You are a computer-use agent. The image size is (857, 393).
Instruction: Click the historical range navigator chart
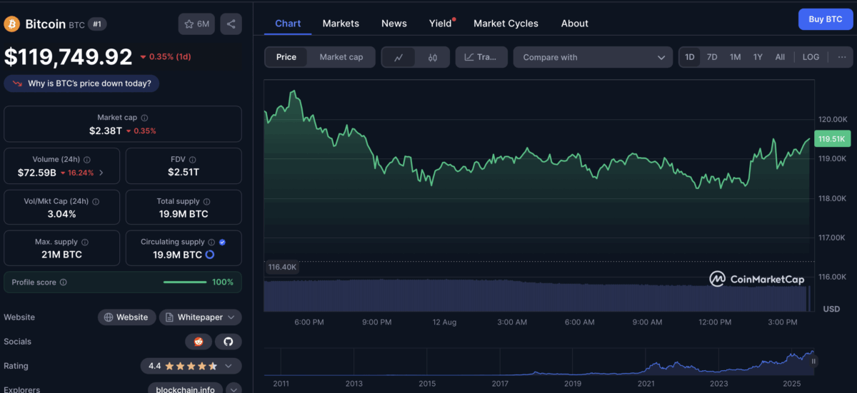pos(541,362)
